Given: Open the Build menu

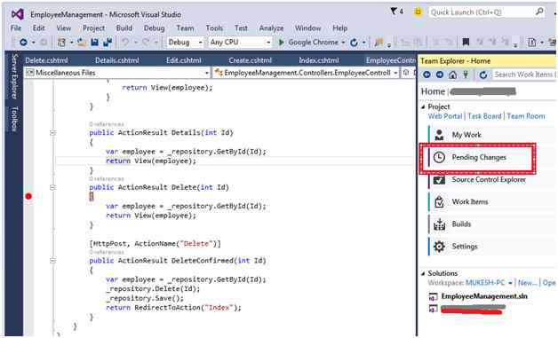Looking at the screenshot, I should 124,28.
